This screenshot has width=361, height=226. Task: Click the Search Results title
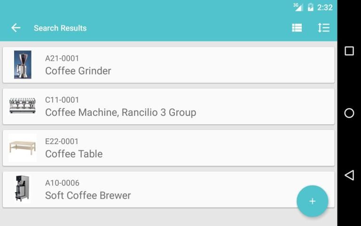[x=60, y=28]
